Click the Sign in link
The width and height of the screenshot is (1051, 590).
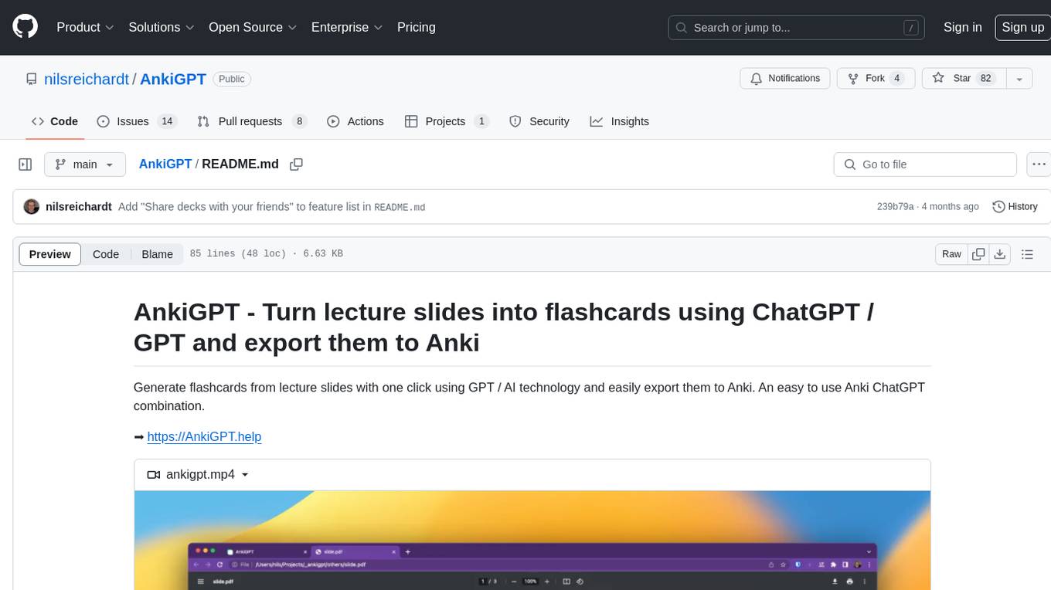tap(963, 27)
